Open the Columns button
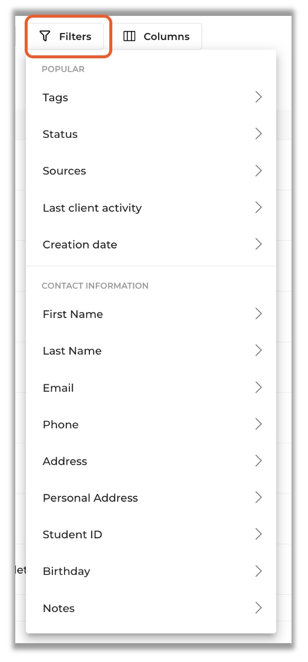308x662 pixels. click(157, 37)
